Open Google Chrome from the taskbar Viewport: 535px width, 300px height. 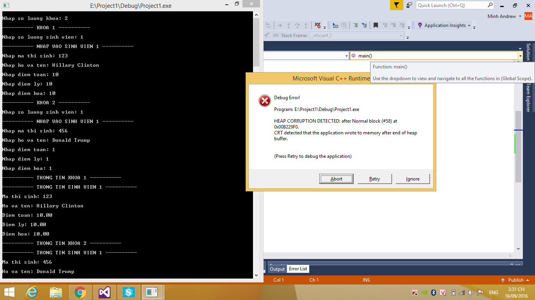(80, 292)
